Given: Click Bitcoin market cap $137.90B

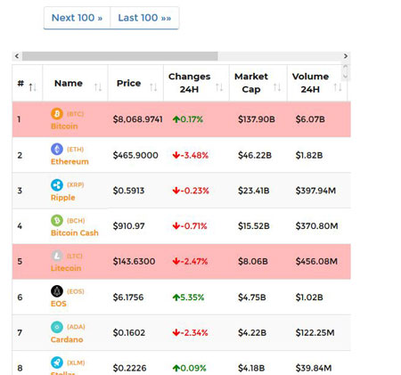Looking at the screenshot, I should (x=257, y=119).
